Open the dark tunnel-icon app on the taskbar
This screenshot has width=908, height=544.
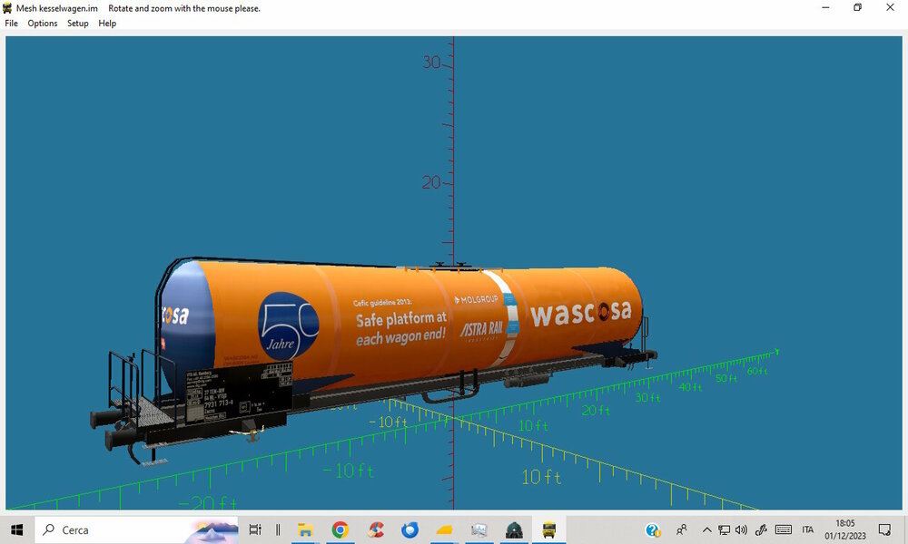pos(514,529)
